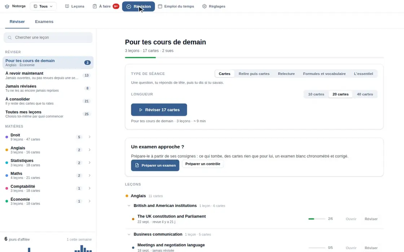The width and height of the screenshot is (404, 252).
Task: Click the search magnifier icon
Action: (x=10, y=37)
